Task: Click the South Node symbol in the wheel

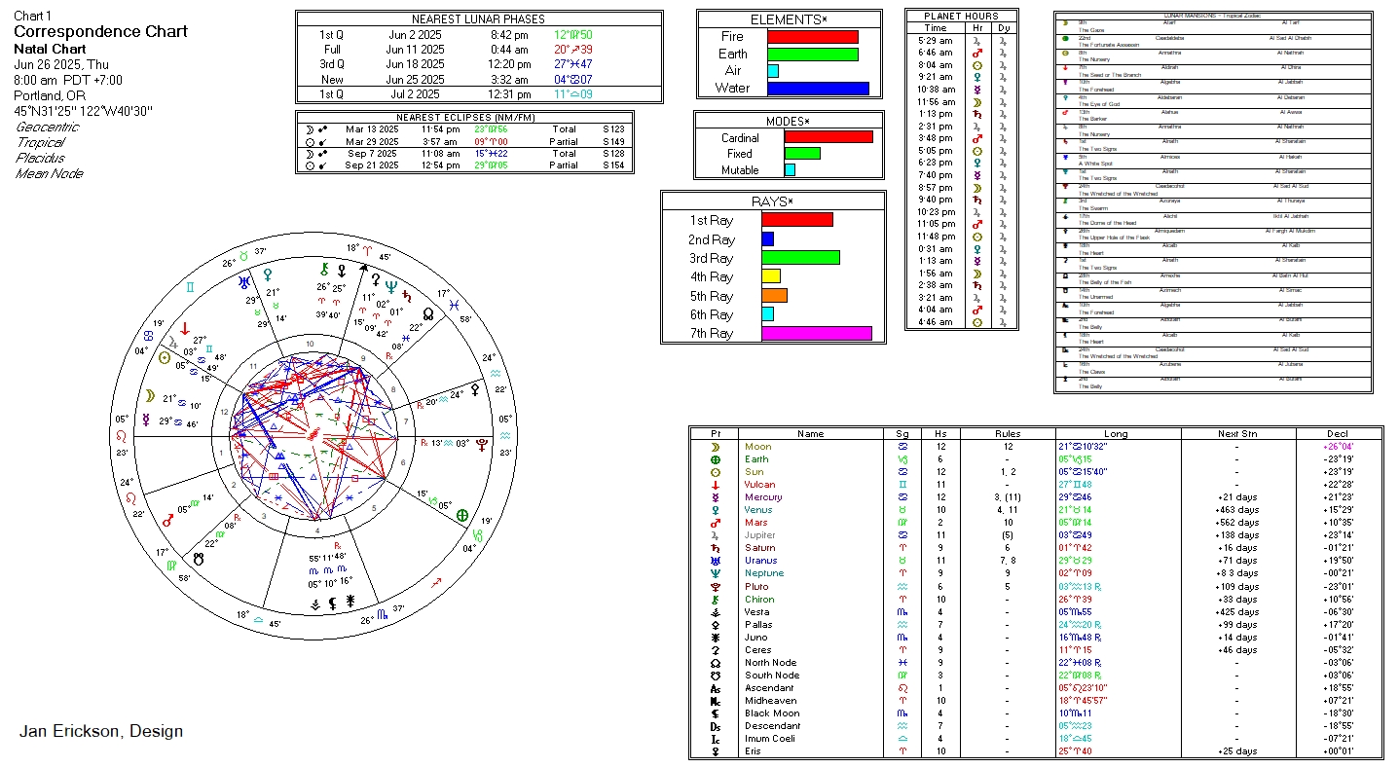Action: pos(200,560)
